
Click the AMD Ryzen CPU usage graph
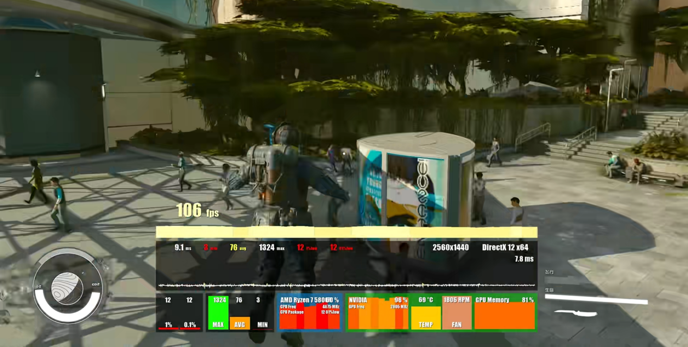click(x=310, y=312)
